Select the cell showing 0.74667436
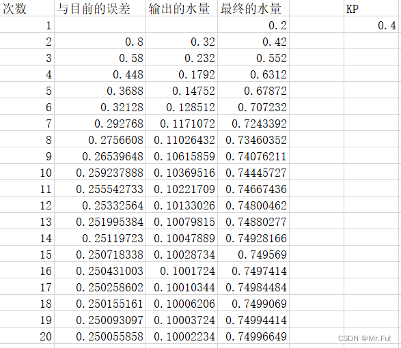 pos(253,188)
